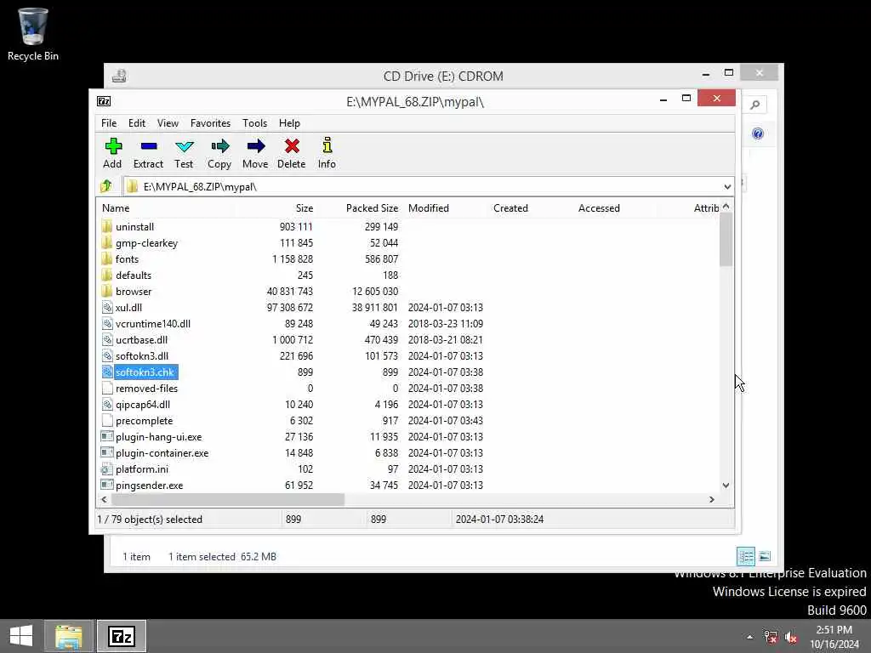
Task: Select the removed-files entry
Action: tap(146, 388)
